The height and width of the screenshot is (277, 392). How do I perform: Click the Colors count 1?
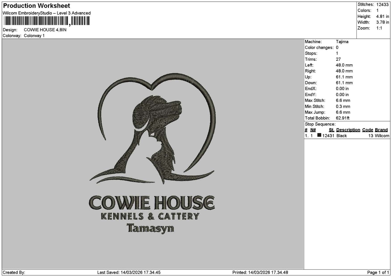[378, 11]
